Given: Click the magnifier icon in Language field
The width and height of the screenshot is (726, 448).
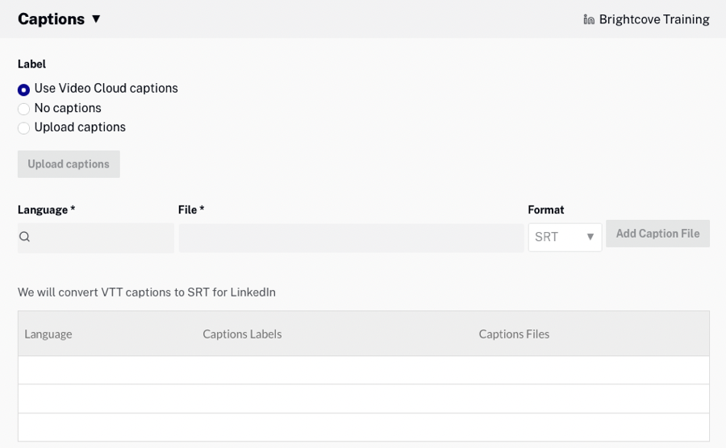Looking at the screenshot, I should click(x=25, y=237).
